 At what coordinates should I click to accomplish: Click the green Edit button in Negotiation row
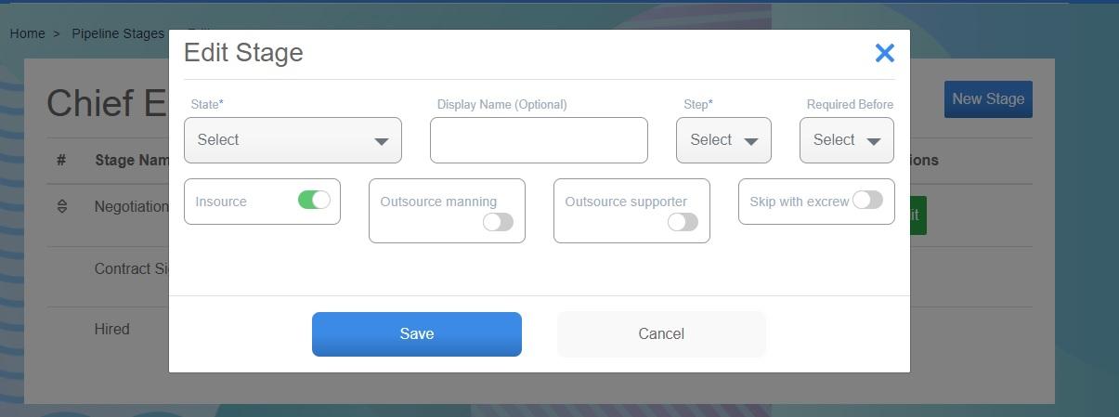pyautogui.click(x=917, y=215)
